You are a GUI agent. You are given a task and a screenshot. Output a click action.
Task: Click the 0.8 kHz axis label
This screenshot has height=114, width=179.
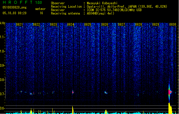[x=3, y=80]
